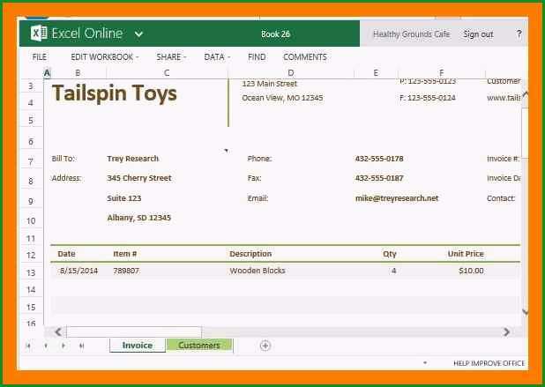
Task: Click the mike@treyresearch.net email cell
Action: click(x=397, y=198)
